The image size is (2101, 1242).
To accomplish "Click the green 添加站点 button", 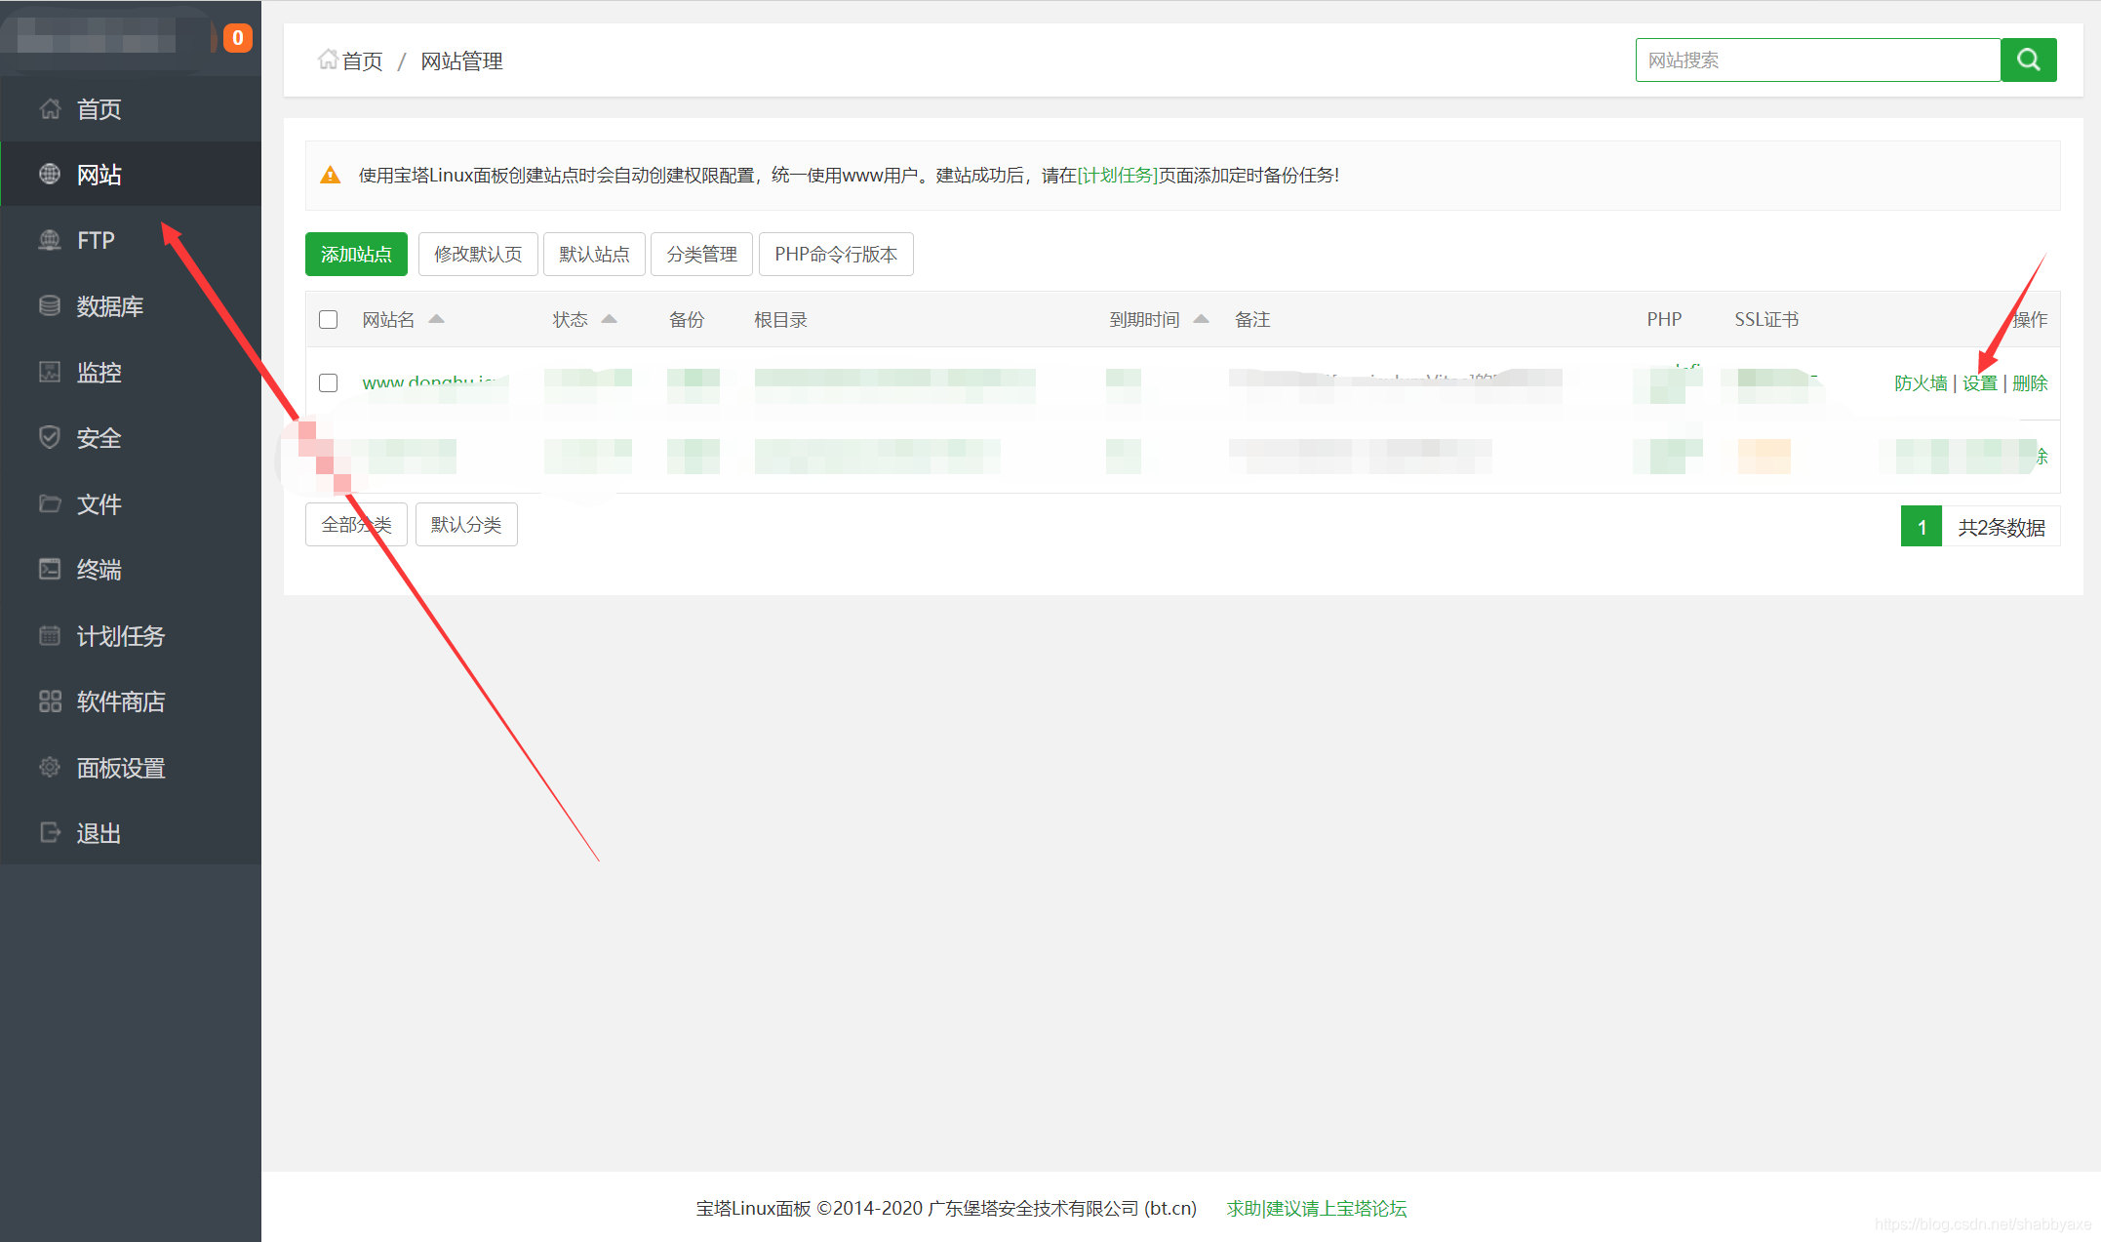I will 356,255.
